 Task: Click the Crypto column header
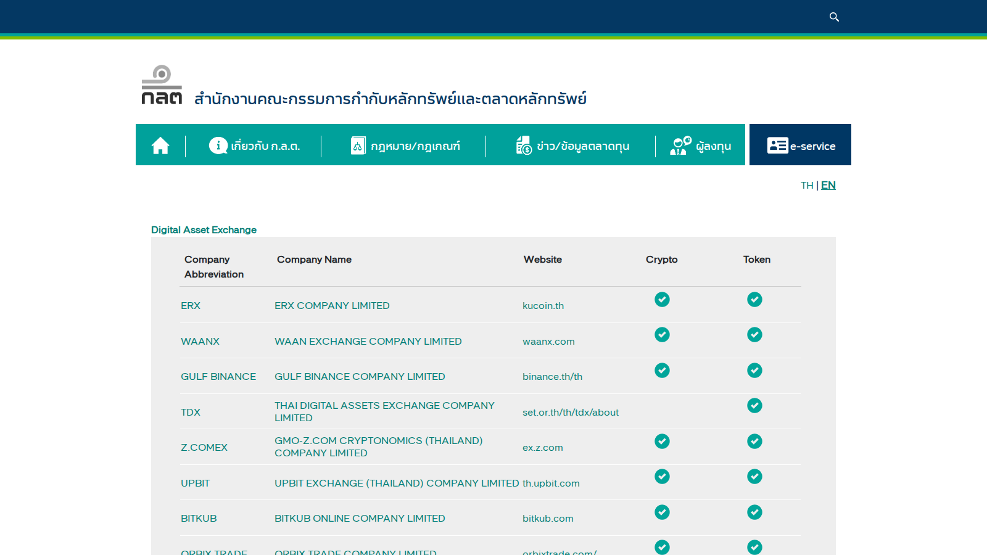662,260
